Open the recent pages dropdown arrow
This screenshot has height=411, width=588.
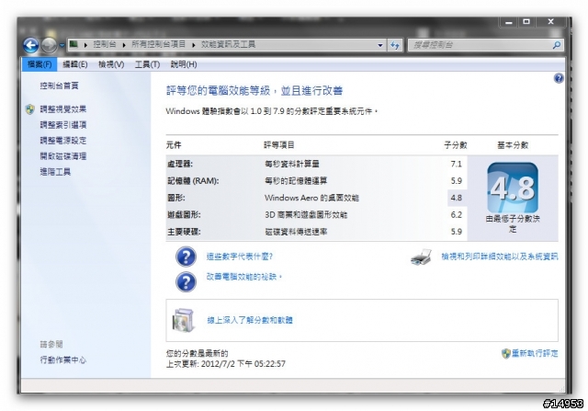point(62,45)
